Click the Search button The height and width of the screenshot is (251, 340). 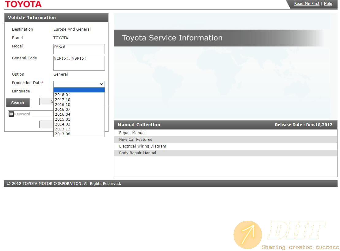pyautogui.click(x=18, y=103)
